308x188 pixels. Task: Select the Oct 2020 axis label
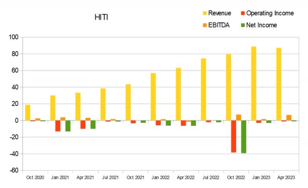click(x=35, y=177)
